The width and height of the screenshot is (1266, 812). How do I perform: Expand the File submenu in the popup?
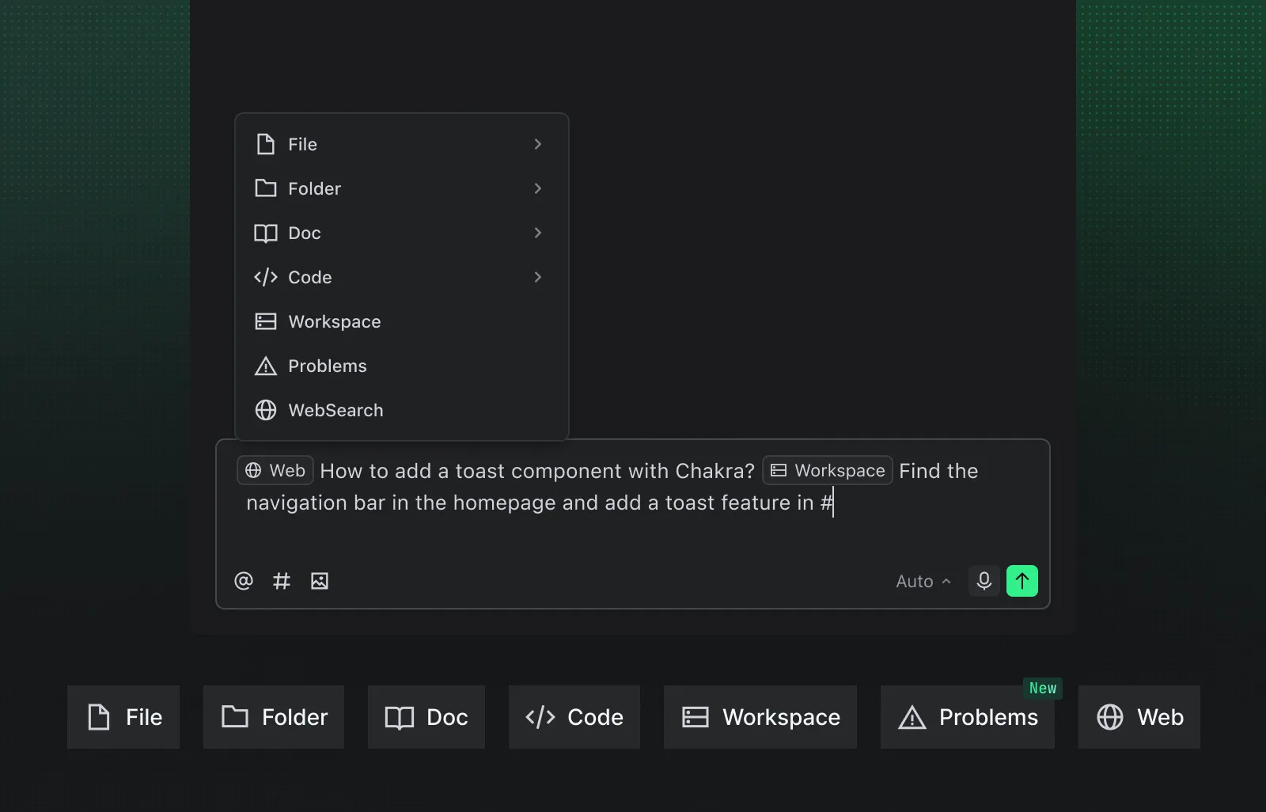pyautogui.click(x=537, y=144)
